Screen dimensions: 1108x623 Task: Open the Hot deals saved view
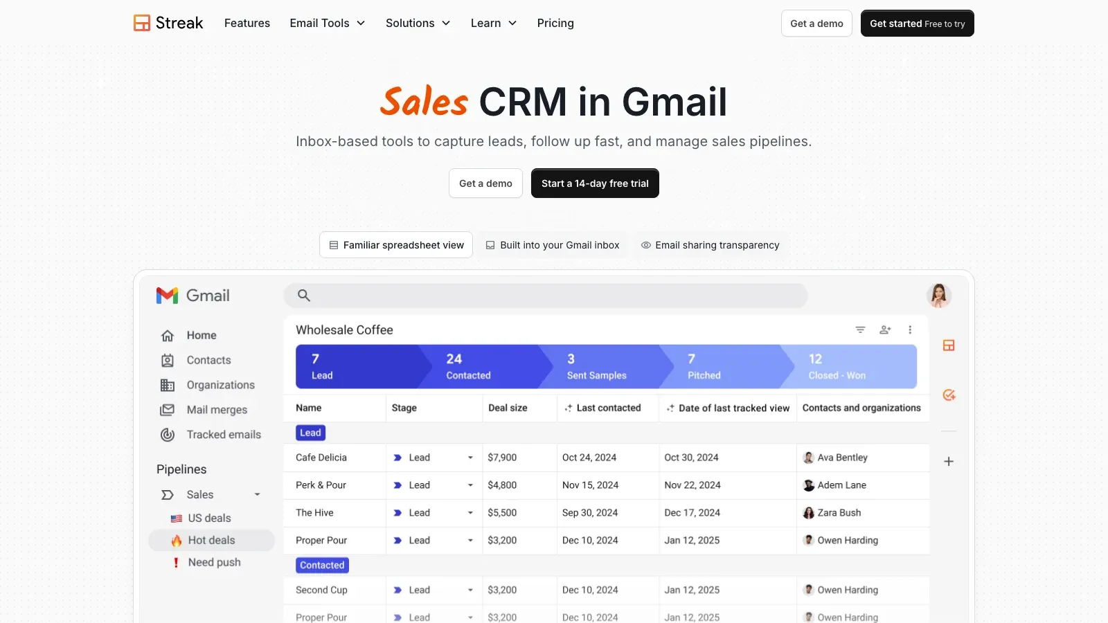coord(212,541)
